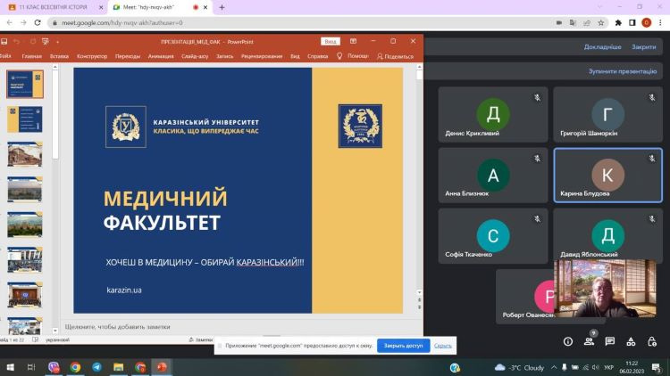This screenshot has height=376, width=670.
Task: Click thumbnail pane scroll-down arrow
Action: pyautogui.click(x=55, y=331)
